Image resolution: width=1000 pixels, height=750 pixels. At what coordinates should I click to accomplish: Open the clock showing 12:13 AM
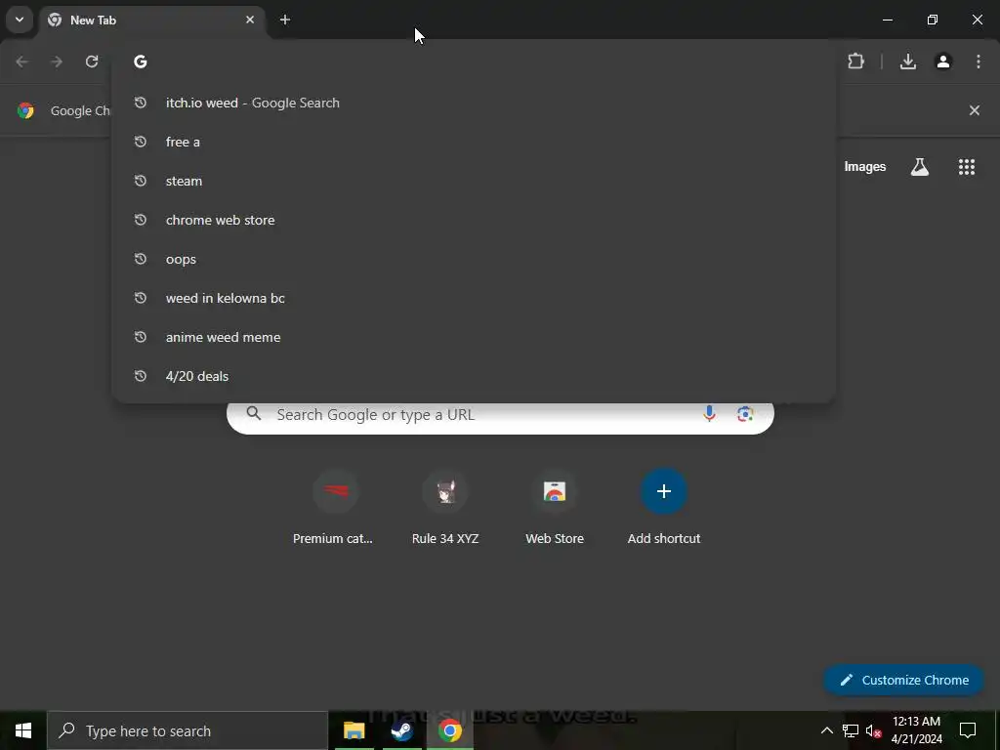(916, 730)
